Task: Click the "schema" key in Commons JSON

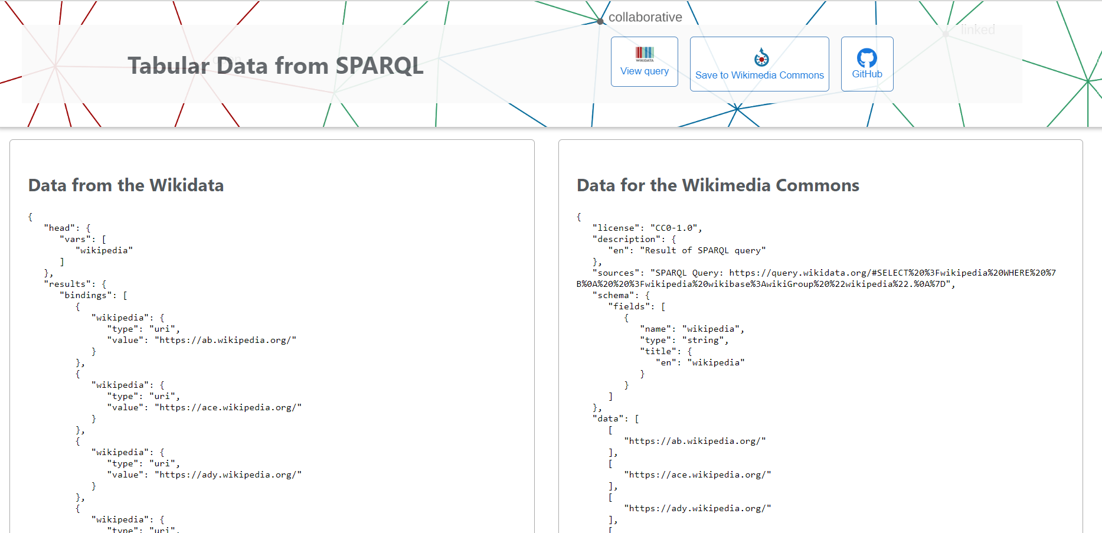Action: pyautogui.click(x=613, y=295)
